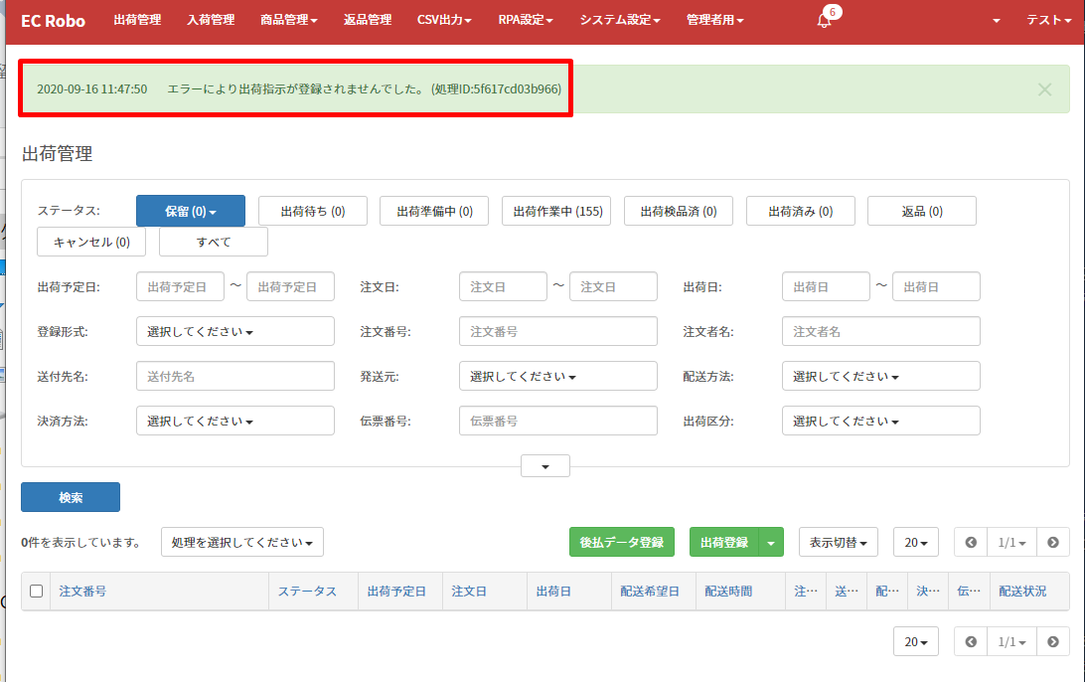1085x682 pixels.
Task: Dismiss the green alert message
Action: (x=1044, y=89)
